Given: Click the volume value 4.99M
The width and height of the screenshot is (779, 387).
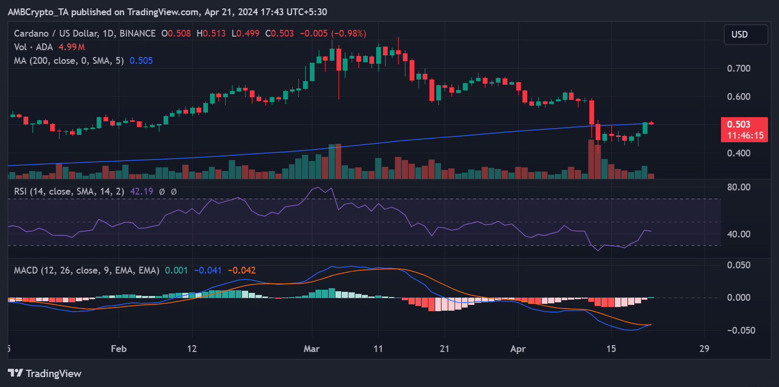Looking at the screenshot, I should (x=73, y=47).
